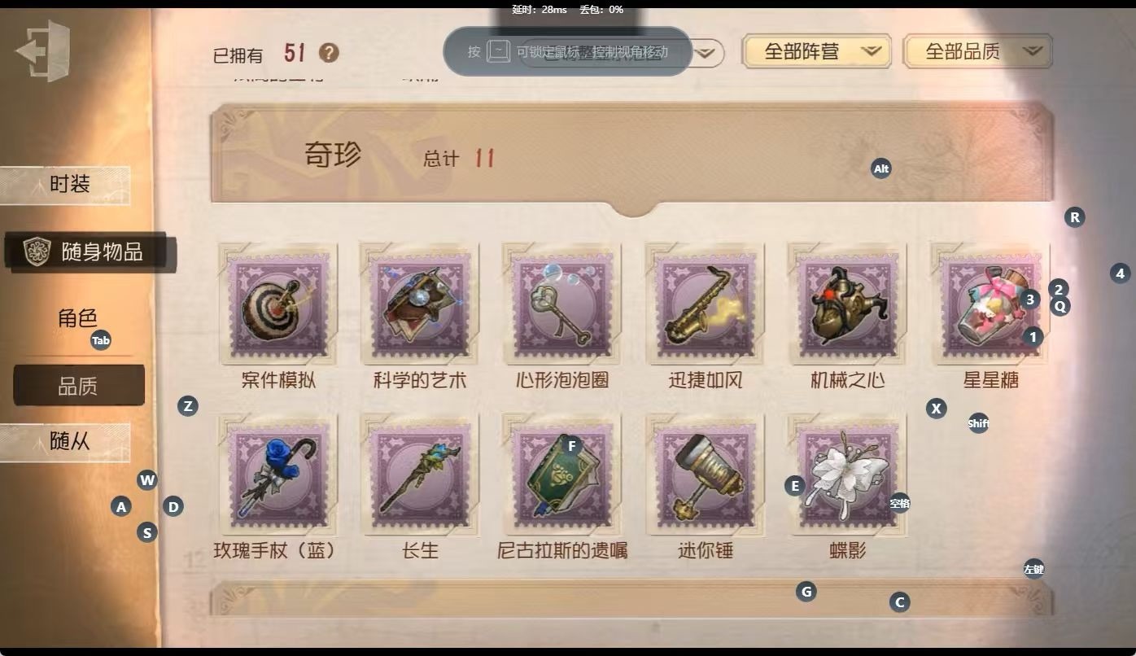Choose the 玫瑰手杖（蓝）blue rose cane

(x=278, y=475)
